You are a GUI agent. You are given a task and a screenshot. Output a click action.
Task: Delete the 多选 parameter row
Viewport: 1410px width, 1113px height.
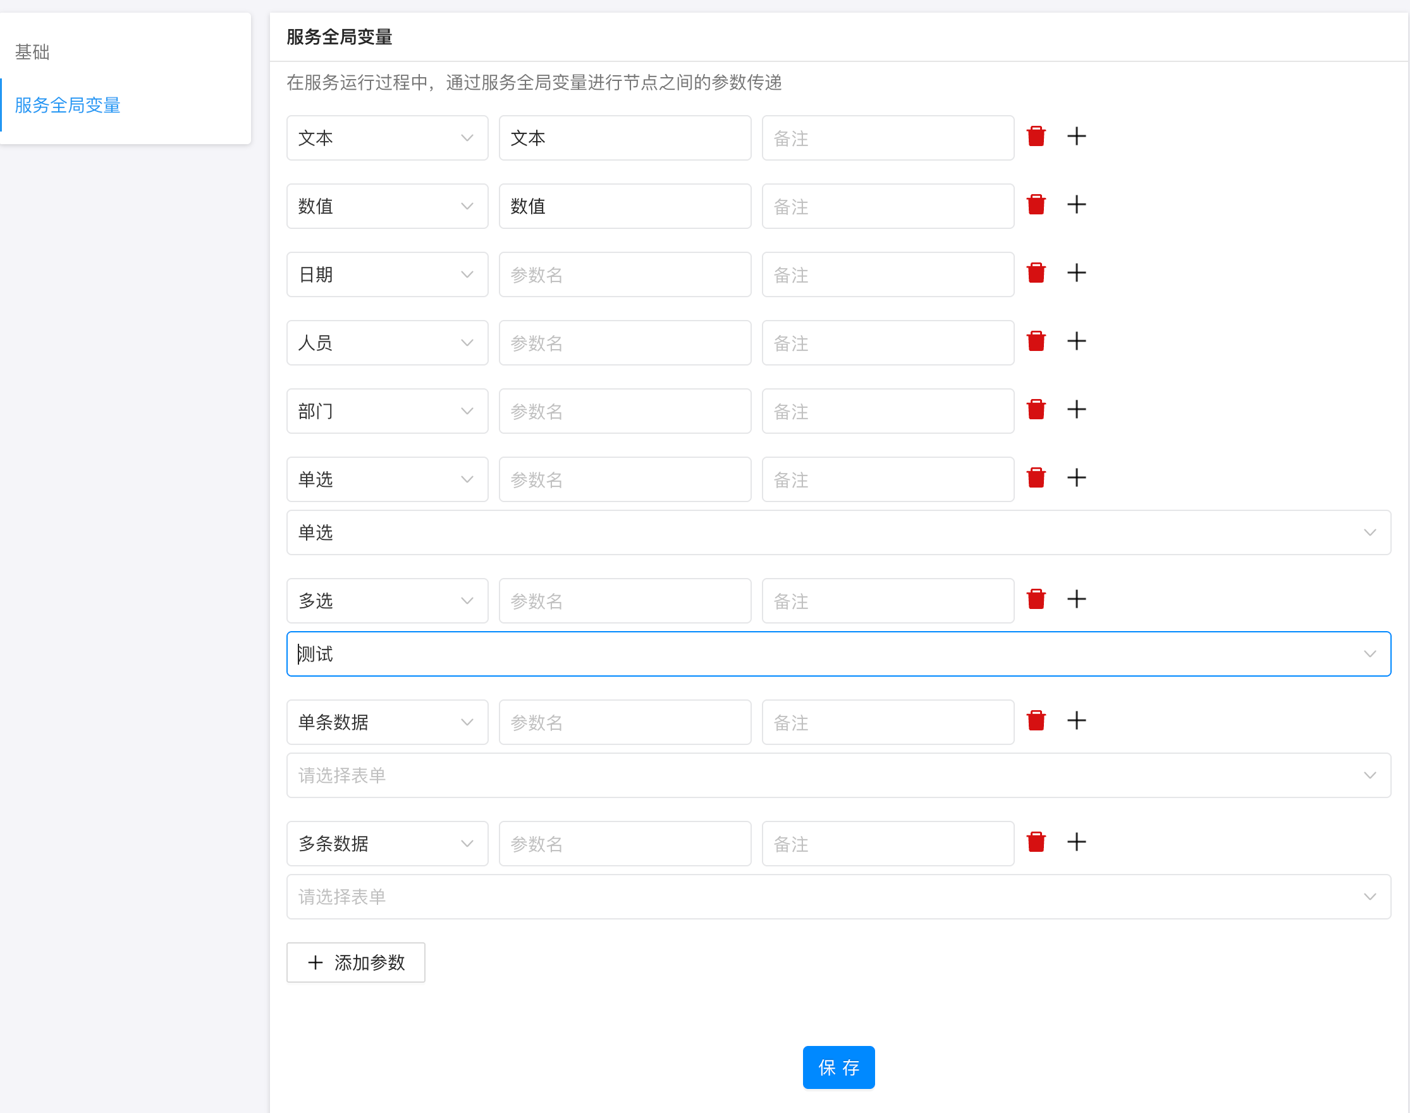pos(1036,598)
